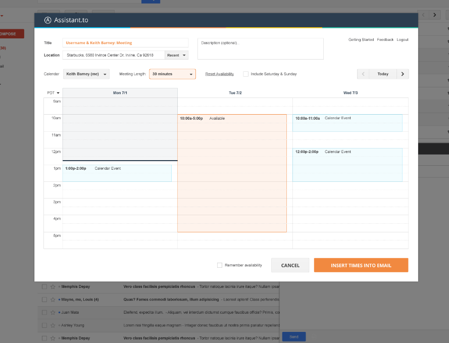Click the previous arrow in Gmail's top-right pager

click(423, 15)
